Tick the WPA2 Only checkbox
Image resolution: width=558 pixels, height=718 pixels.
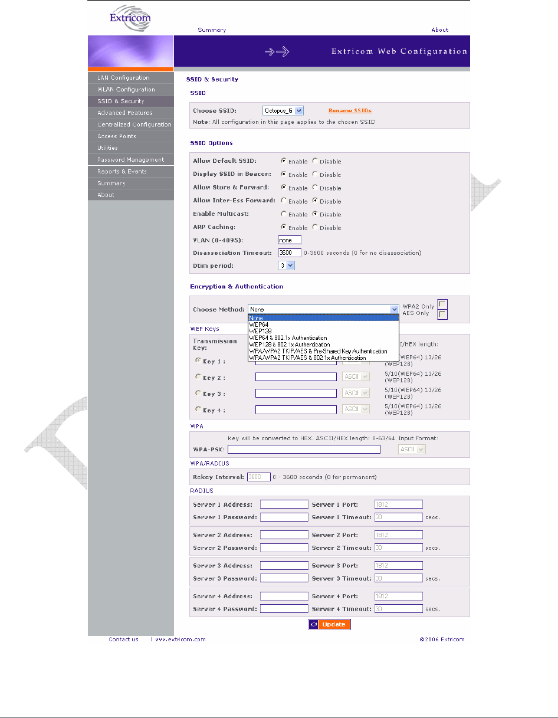442,304
